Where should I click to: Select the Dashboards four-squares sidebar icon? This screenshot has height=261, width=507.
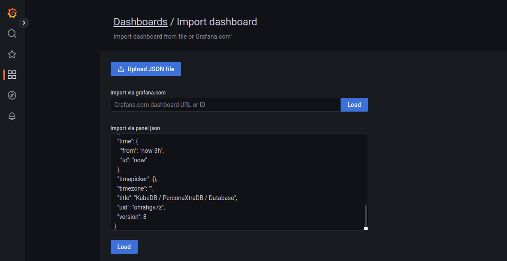12,75
